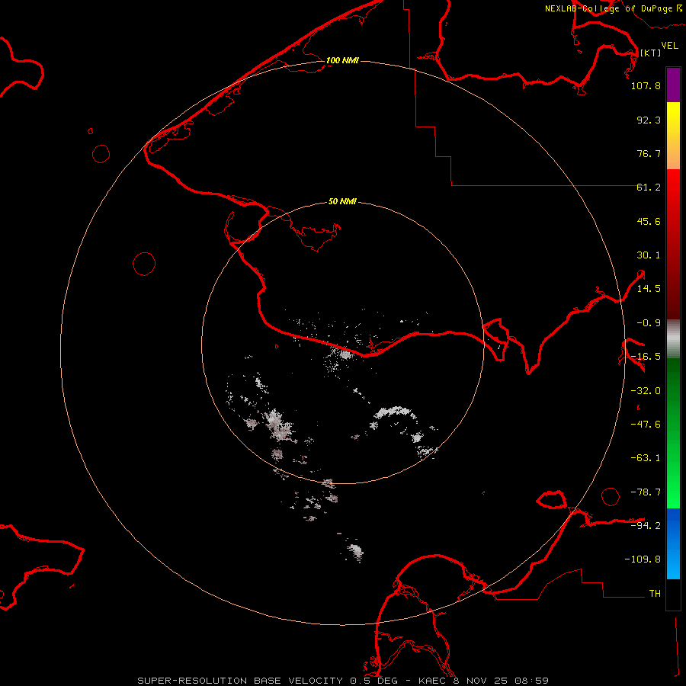Viewport: 686px width, 686px height.
Task: Click the 14.5 scale value
Action: click(x=649, y=289)
